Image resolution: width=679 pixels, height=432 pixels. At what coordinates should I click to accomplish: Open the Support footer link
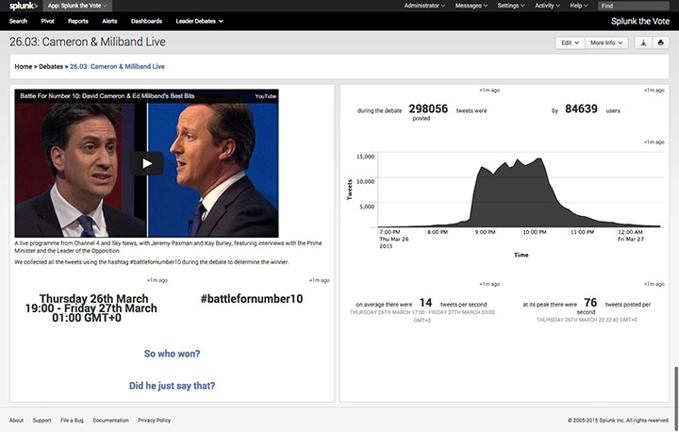(41, 421)
